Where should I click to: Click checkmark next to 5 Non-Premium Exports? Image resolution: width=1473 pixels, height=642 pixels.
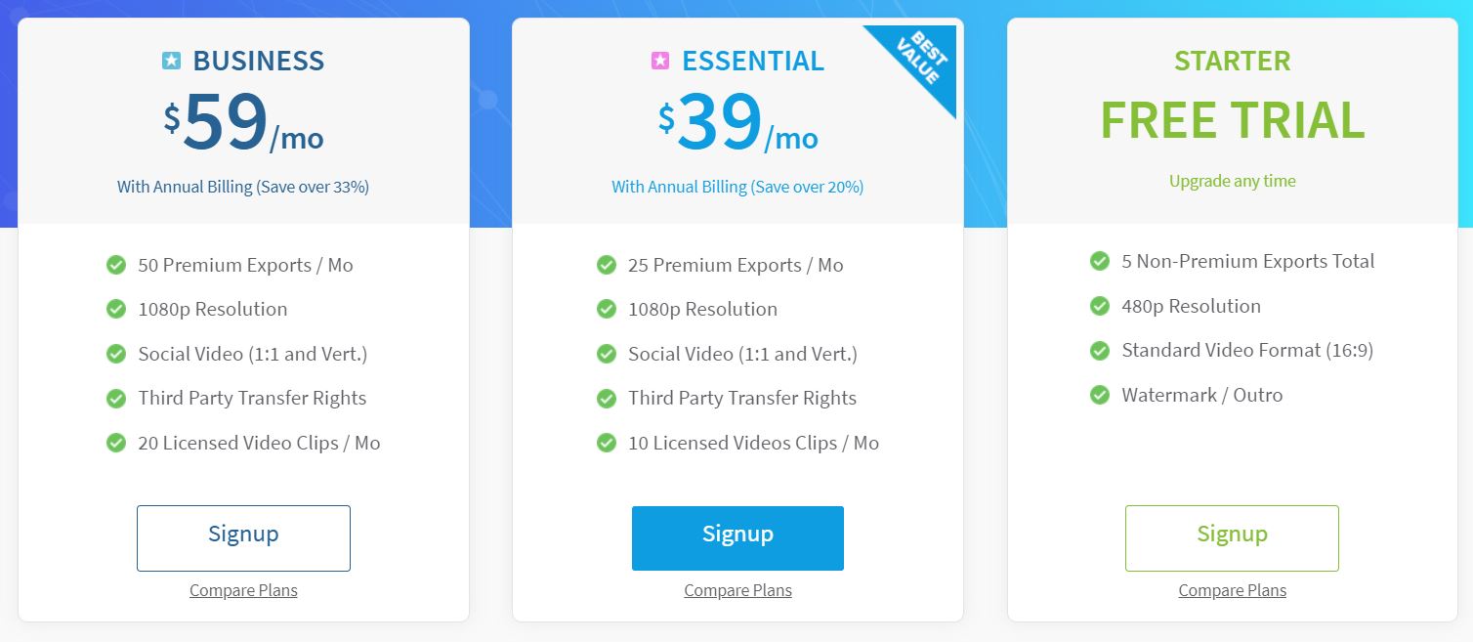pos(1100,261)
